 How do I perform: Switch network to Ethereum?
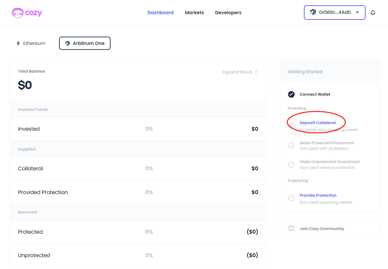click(x=31, y=43)
